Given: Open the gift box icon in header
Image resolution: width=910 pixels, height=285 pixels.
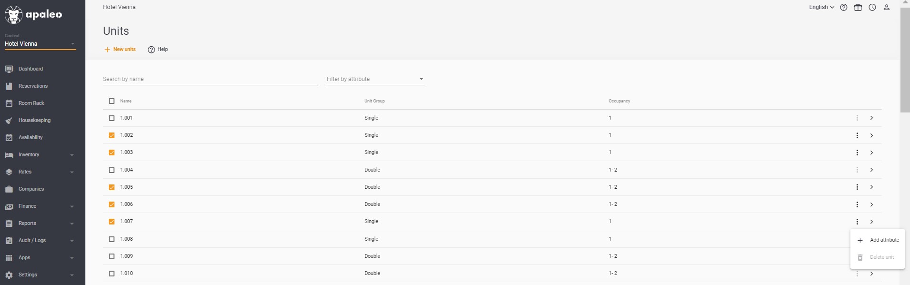Looking at the screenshot, I should [x=858, y=7].
